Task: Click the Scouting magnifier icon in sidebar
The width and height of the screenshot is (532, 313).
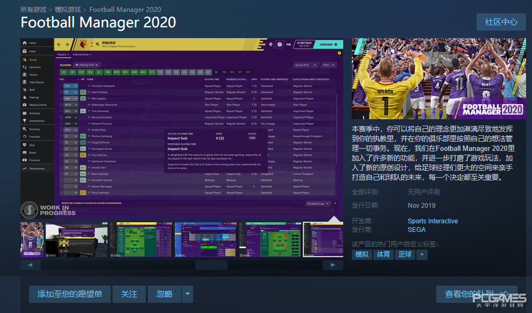Action: (24, 129)
